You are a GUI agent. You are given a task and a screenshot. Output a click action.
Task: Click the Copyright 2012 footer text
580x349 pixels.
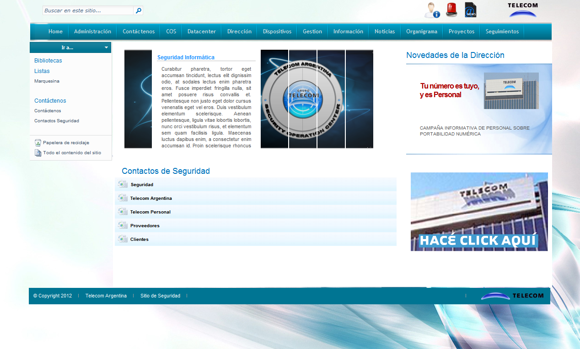point(53,296)
